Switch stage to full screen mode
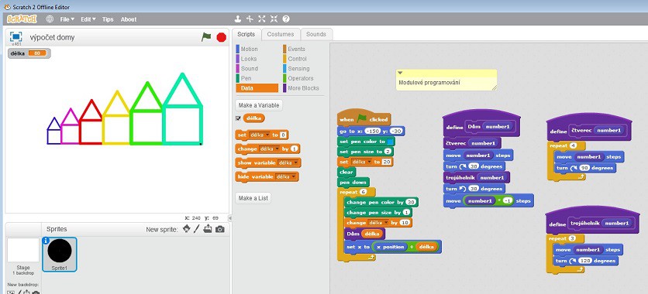This screenshot has height=294, width=648. coord(16,36)
